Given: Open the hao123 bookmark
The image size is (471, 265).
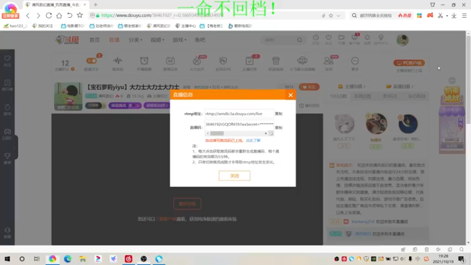Looking at the screenshot, I should click(x=15, y=26).
